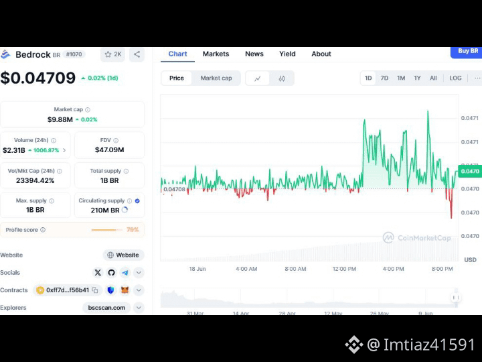Open the News tab
The height and width of the screenshot is (362, 482).
[254, 54]
